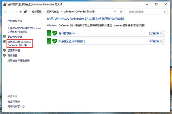Click shield icon beside 高级设置
The width and height of the screenshot is (172, 114).
tap(5, 55)
